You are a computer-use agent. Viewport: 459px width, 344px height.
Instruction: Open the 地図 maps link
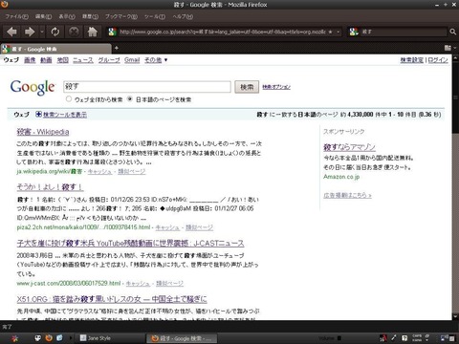[x=62, y=60]
